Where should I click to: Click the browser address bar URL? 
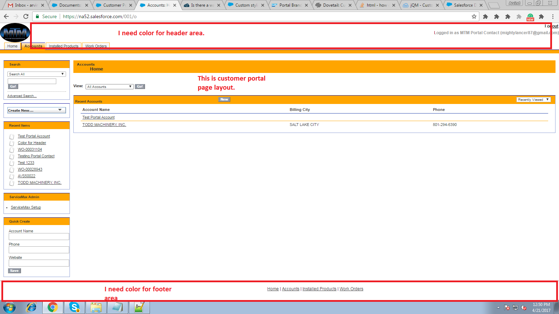100,16
